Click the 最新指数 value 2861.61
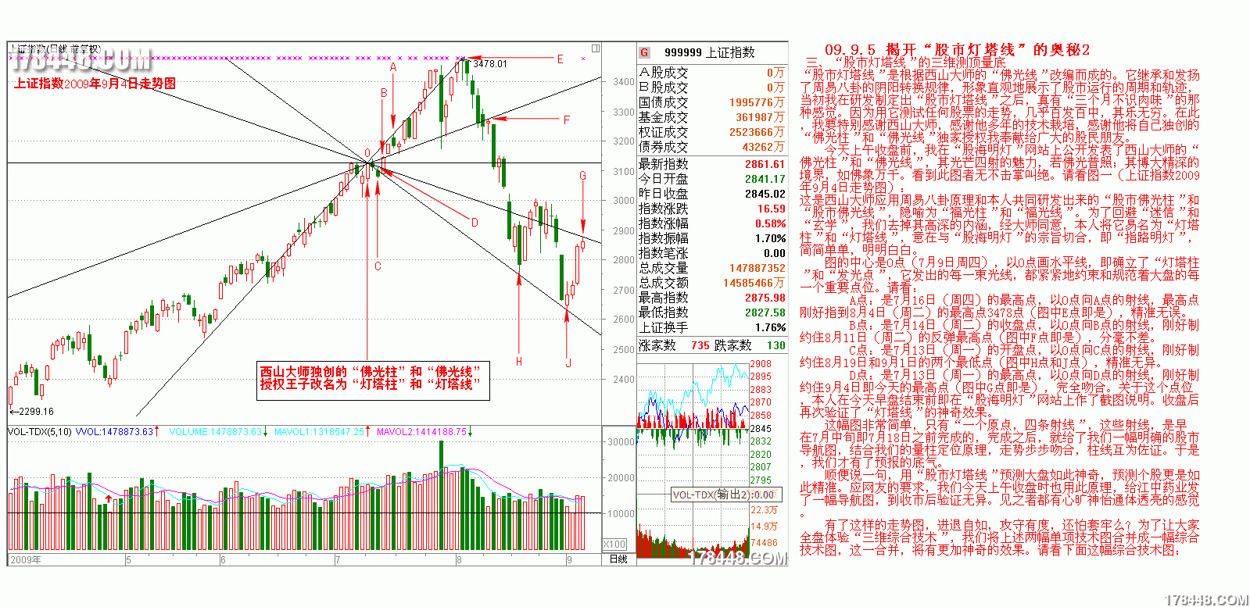The image size is (1250, 607). point(765,164)
